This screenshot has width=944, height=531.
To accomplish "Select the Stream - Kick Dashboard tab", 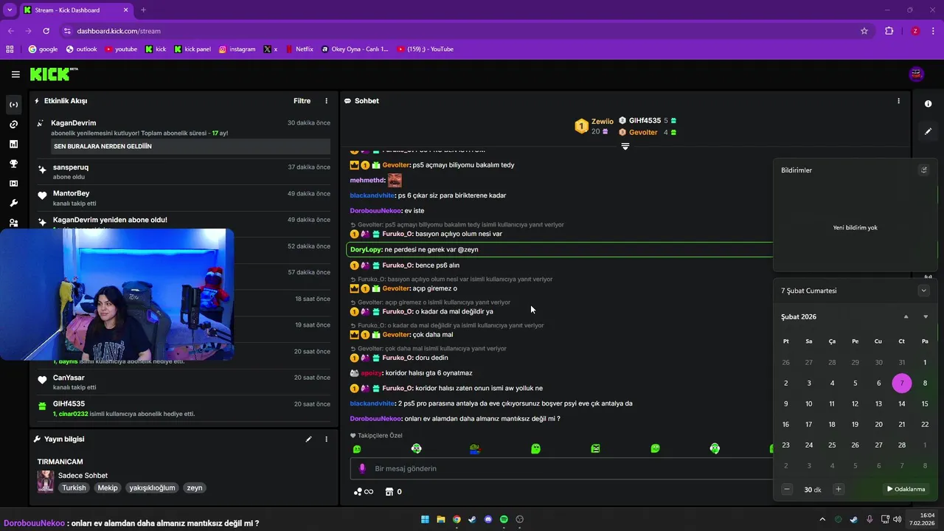I will pyautogui.click(x=77, y=10).
